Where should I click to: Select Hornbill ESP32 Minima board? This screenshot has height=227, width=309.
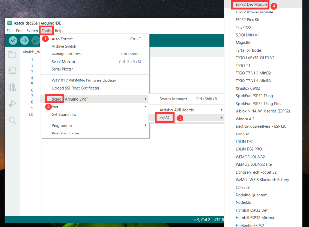263,218
